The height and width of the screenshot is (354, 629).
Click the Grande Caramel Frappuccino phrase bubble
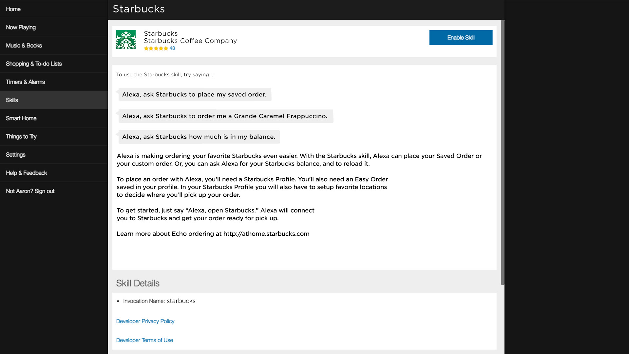tap(225, 116)
